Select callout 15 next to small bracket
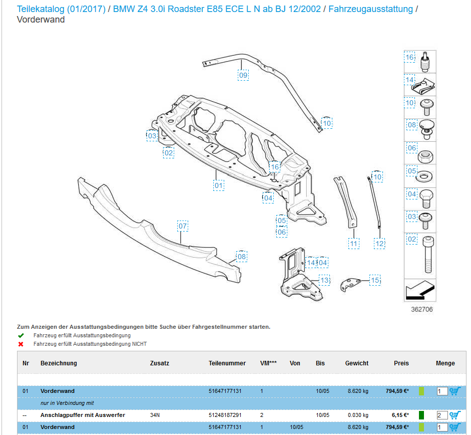This screenshot has width=471, height=435. tap(375, 280)
